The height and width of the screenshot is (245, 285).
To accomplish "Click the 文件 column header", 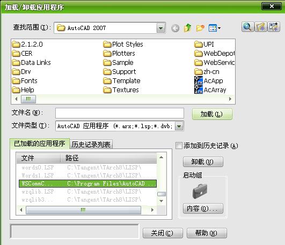I will coord(39,158).
